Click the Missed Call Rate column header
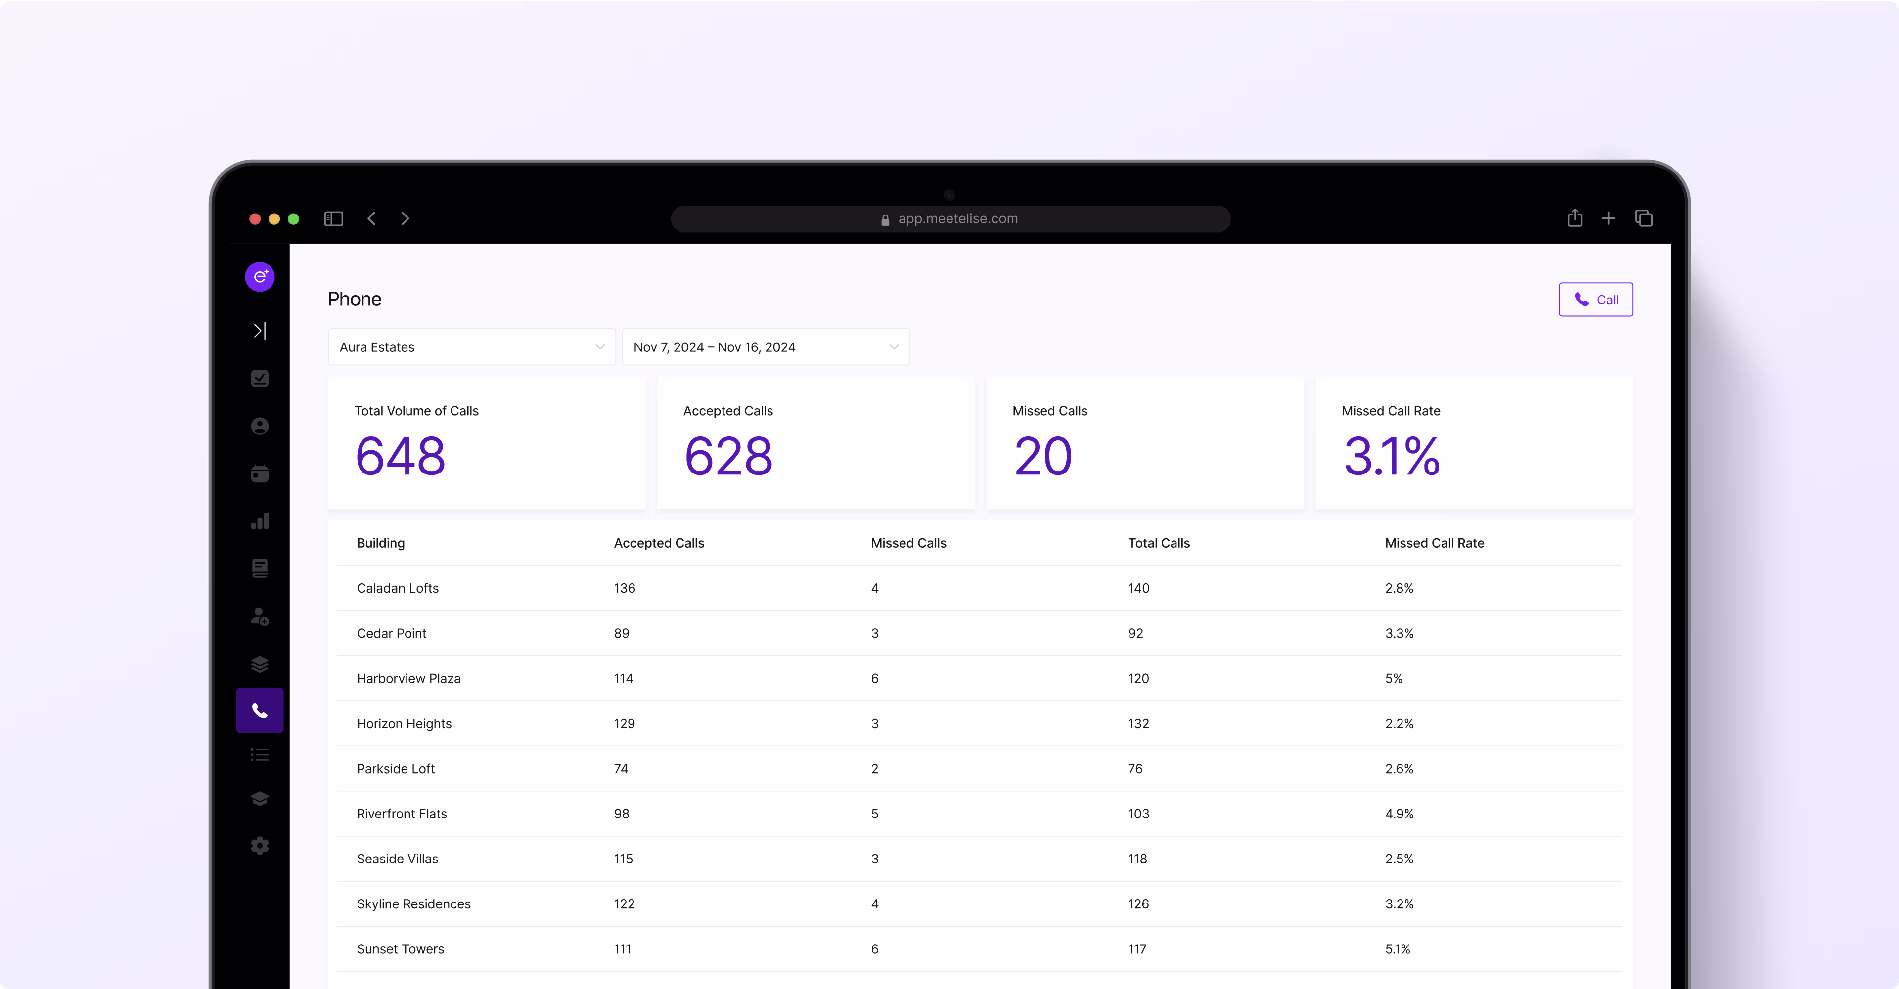The width and height of the screenshot is (1899, 989). point(1434,543)
